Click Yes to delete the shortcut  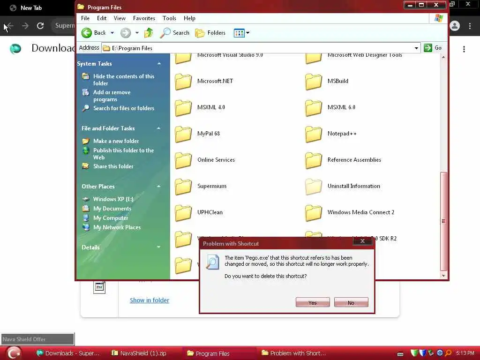click(x=313, y=302)
